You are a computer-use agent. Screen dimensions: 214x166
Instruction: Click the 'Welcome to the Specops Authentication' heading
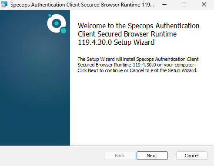(x=138, y=34)
